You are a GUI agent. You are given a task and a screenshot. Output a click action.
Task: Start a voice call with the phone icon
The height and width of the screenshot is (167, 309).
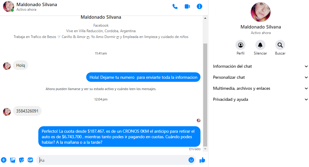[175, 6]
